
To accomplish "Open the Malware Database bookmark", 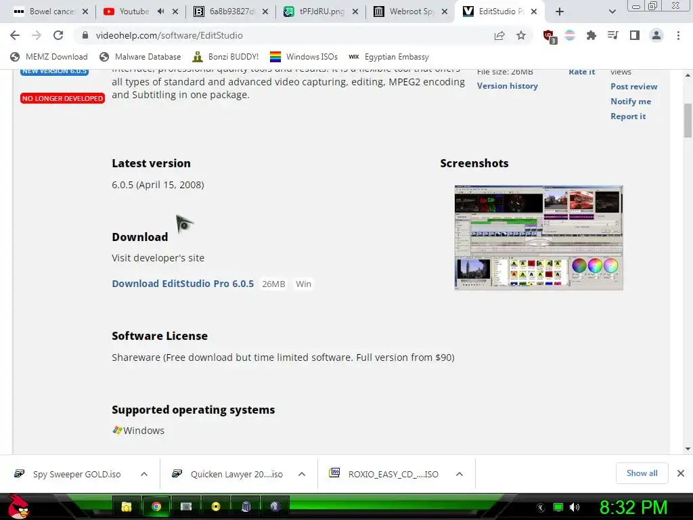I will point(141,57).
